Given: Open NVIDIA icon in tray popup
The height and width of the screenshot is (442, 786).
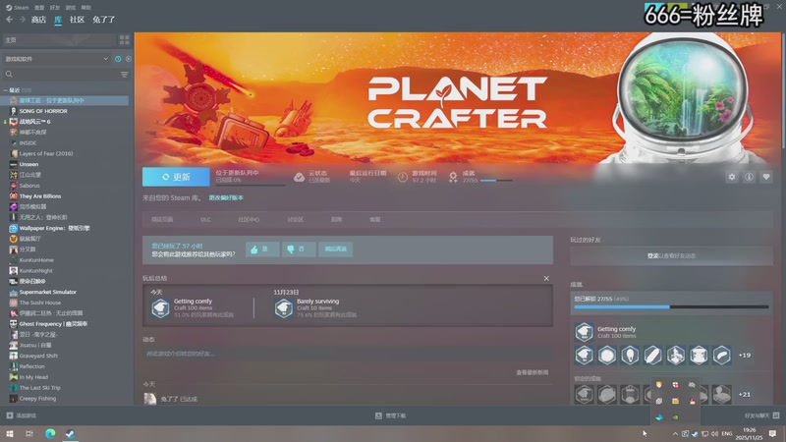Looking at the screenshot, I should click(676, 416).
